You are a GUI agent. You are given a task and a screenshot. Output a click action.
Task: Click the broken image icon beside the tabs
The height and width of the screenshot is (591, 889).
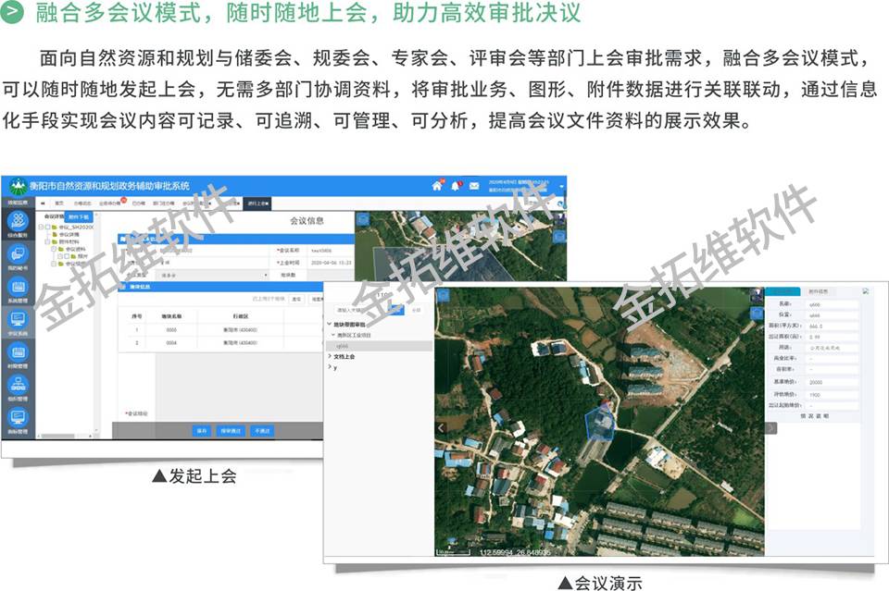click(x=866, y=291)
